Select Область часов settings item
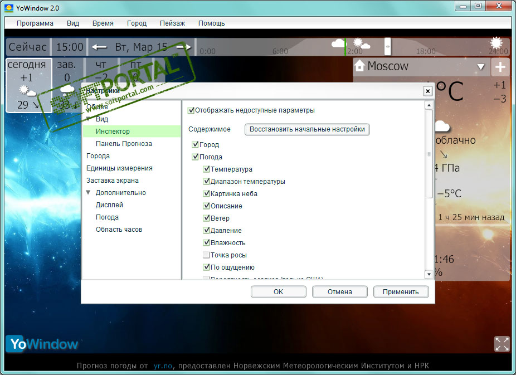Screen dimensions: 516x375 pos(119,229)
